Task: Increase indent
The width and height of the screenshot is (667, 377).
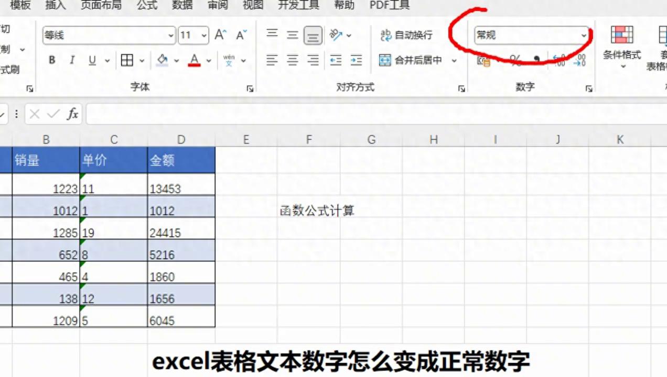Action: (x=356, y=60)
